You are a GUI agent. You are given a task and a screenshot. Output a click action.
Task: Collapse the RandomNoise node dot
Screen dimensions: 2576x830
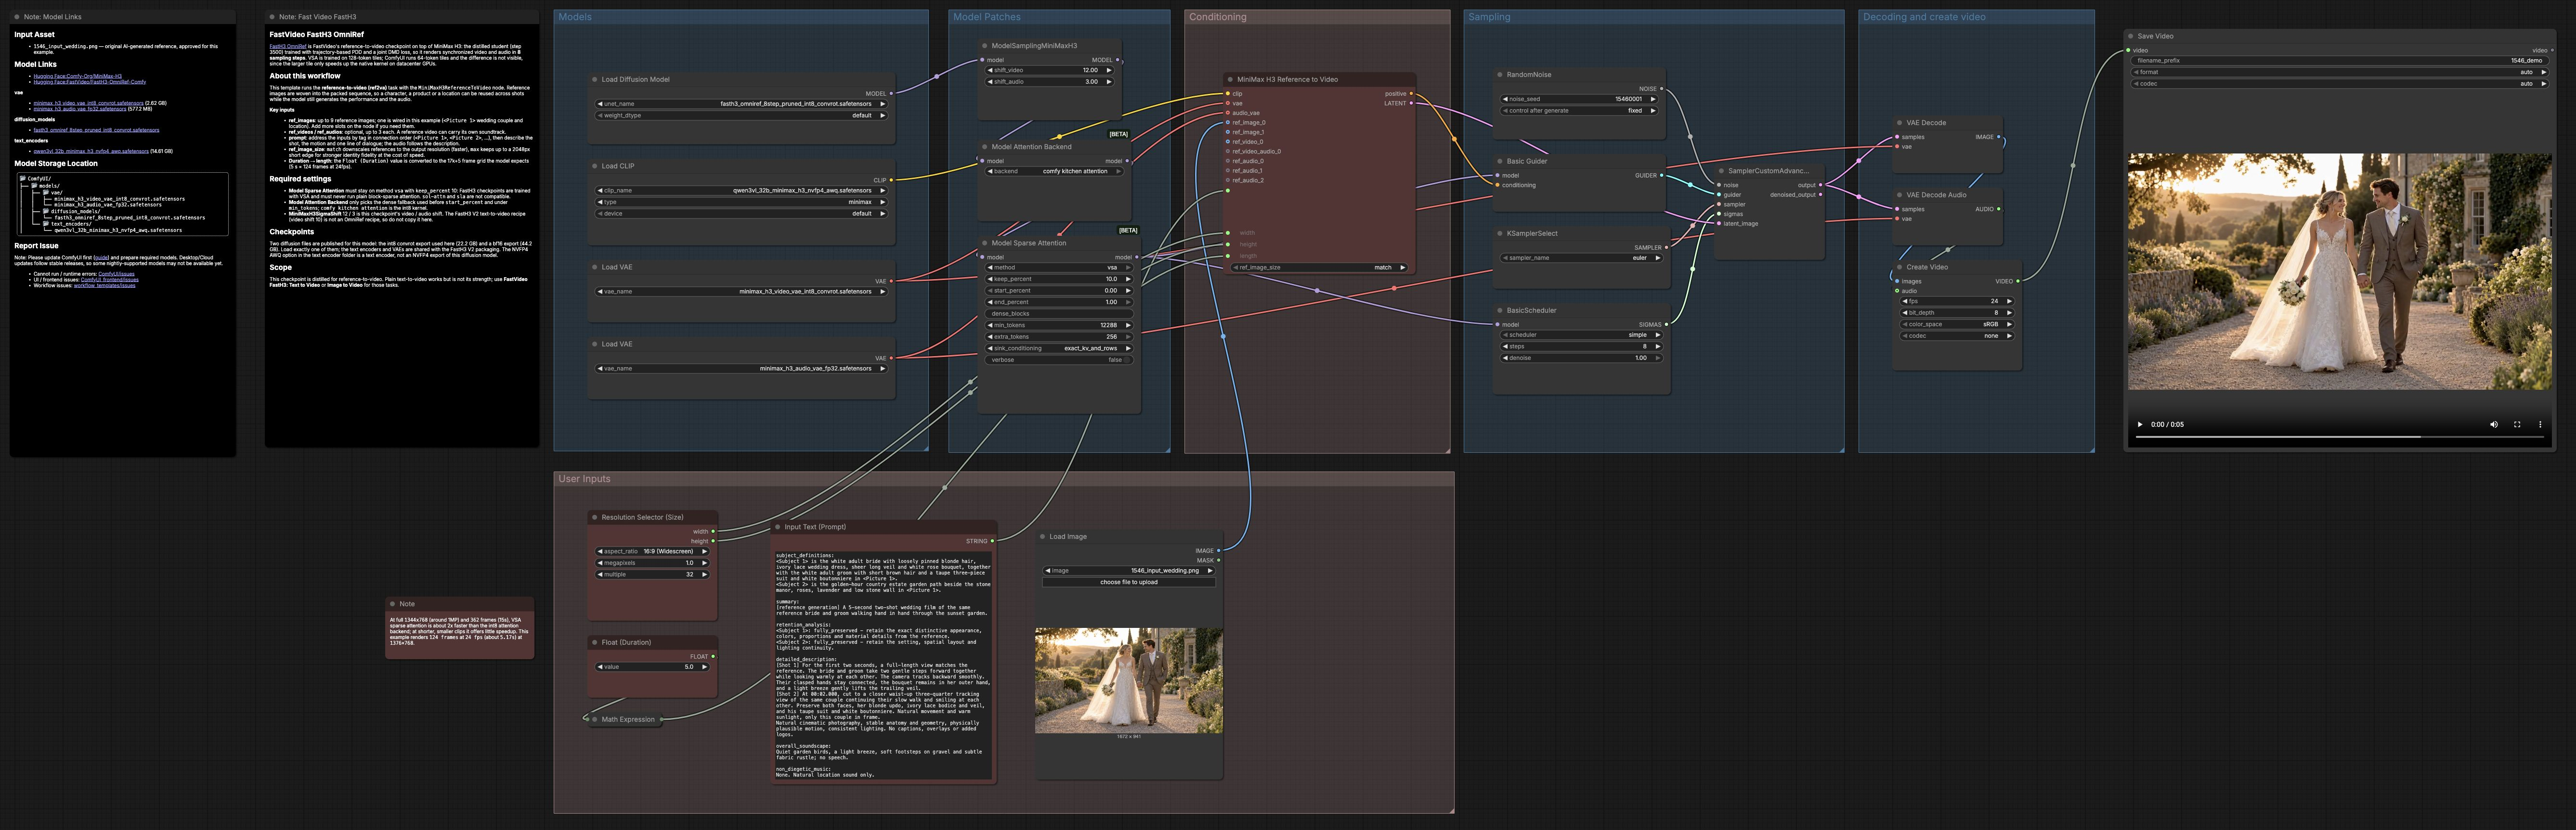point(1500,74)
